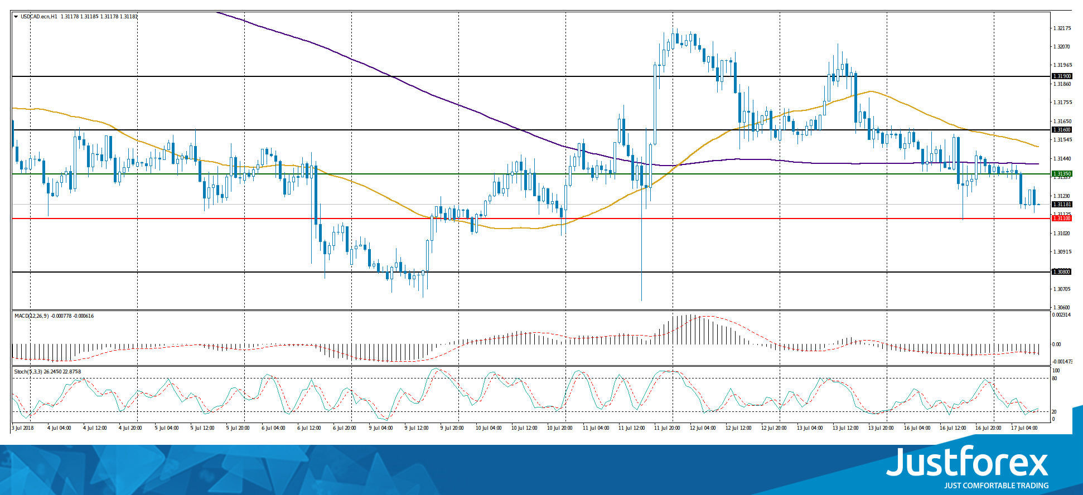
Task: Click the Stochastic 20 level label
Action: (1055, 412)
